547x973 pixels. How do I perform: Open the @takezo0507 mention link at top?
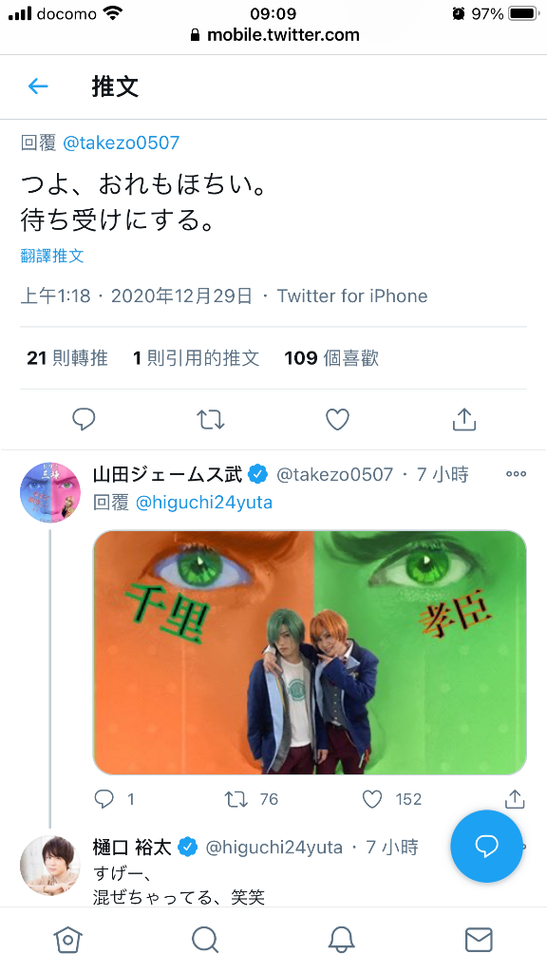point(122,143)
